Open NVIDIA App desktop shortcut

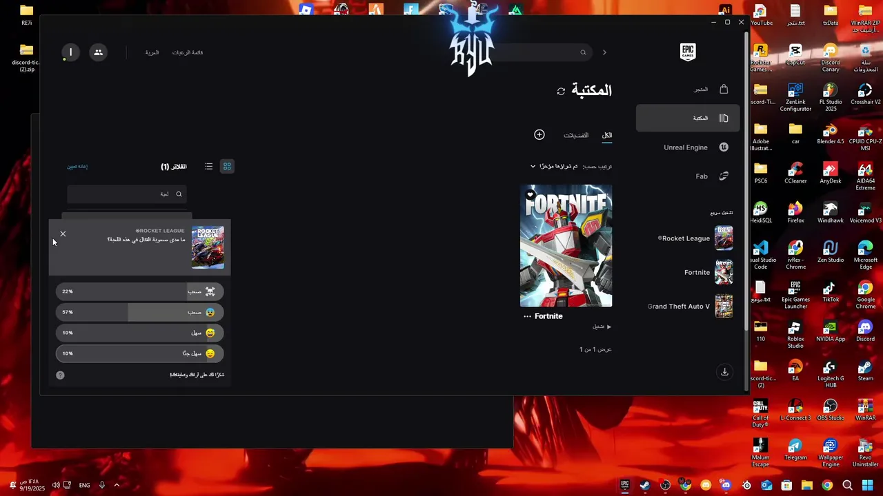[x=831, y=331]
